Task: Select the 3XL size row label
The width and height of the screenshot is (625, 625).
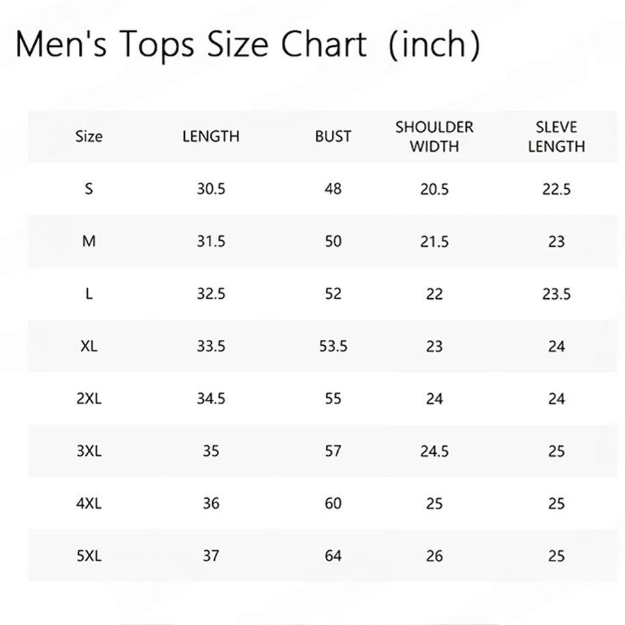Action: [x=89, y=451]
